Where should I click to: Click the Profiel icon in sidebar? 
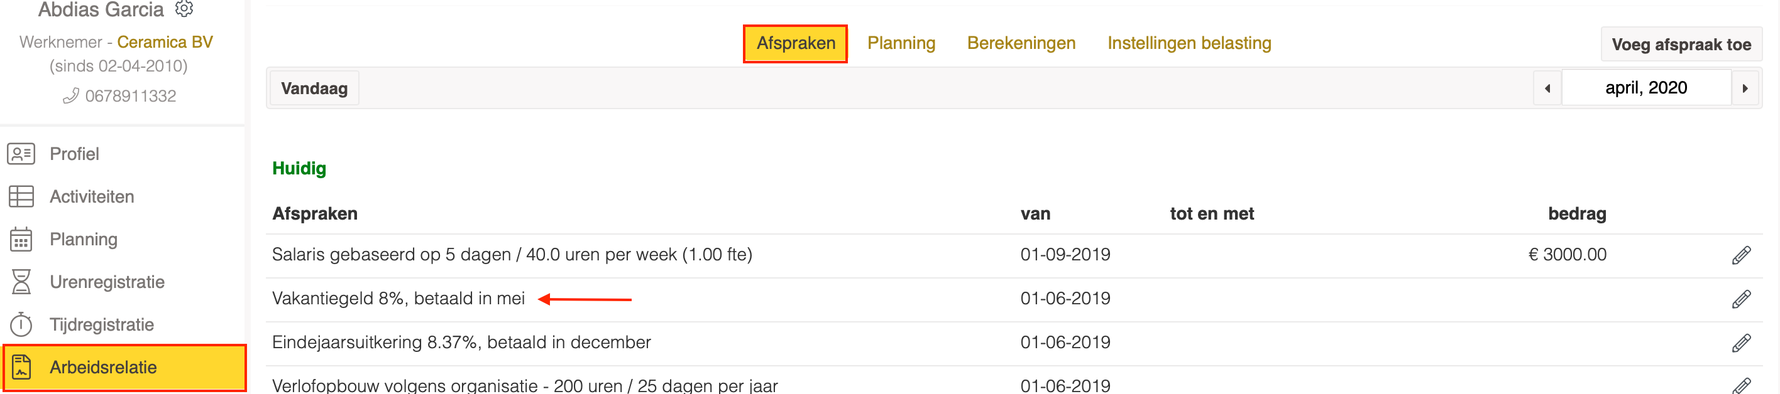point(21,153)
